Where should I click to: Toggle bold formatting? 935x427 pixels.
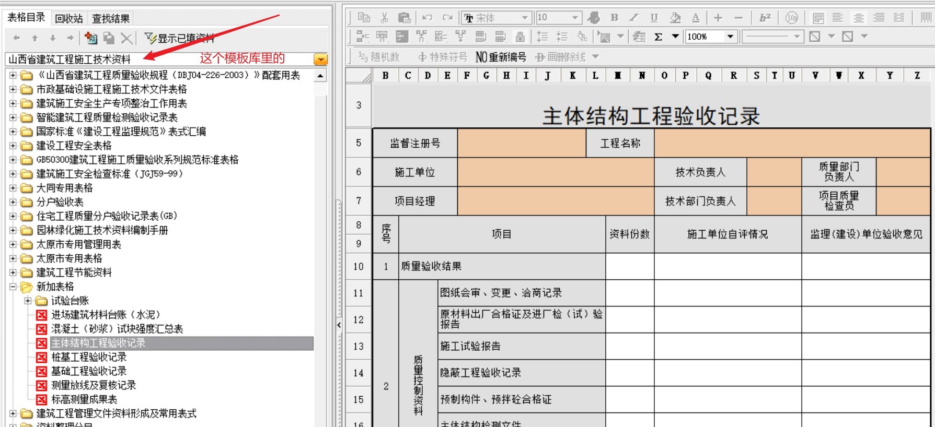(615, 18)
